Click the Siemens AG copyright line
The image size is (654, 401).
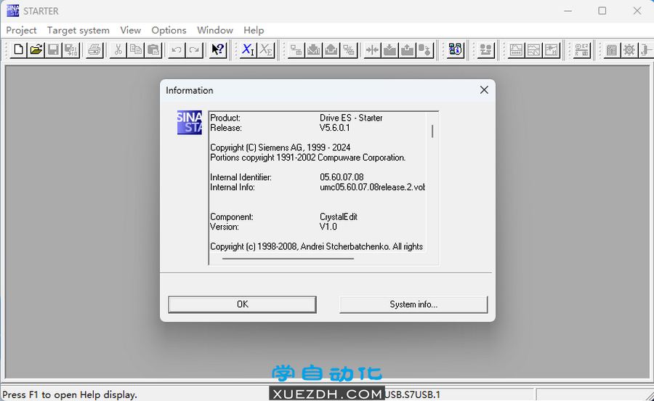tap(280, 147)
